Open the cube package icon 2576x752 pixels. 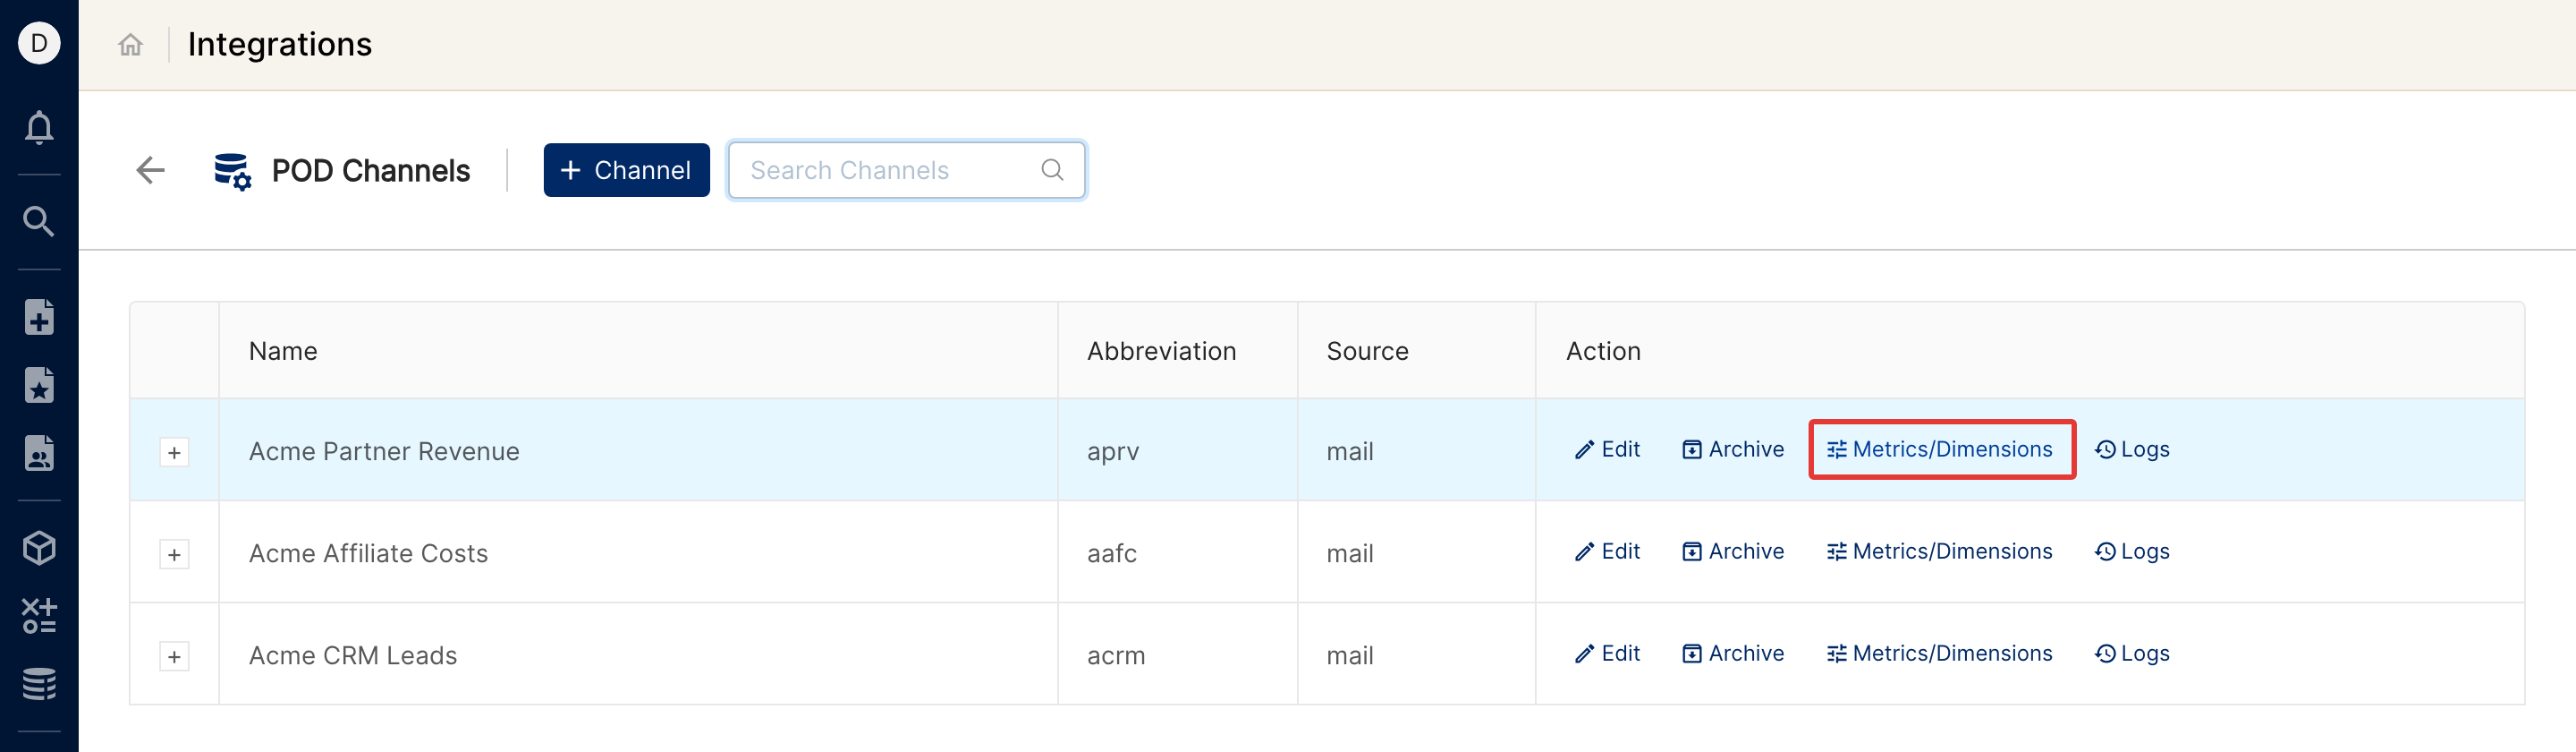(39, 548)
